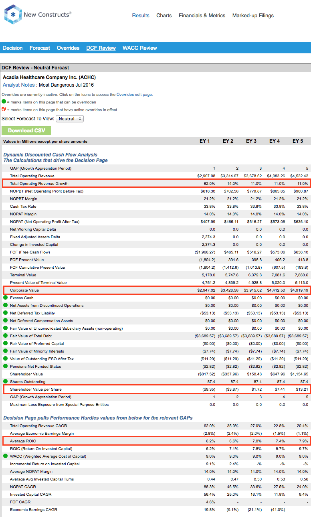Click the EY 1 column header
Screen dimensions: 311x517
pyautogui.click(x=205, y=141)
